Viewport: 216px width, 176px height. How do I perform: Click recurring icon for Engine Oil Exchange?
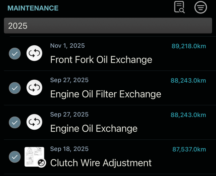point(34,122)
